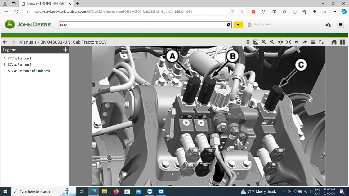The width and height of the screenshot is (349, 196).
Task: Open the figure images gallery icon
Action: [x=256, y=42]
